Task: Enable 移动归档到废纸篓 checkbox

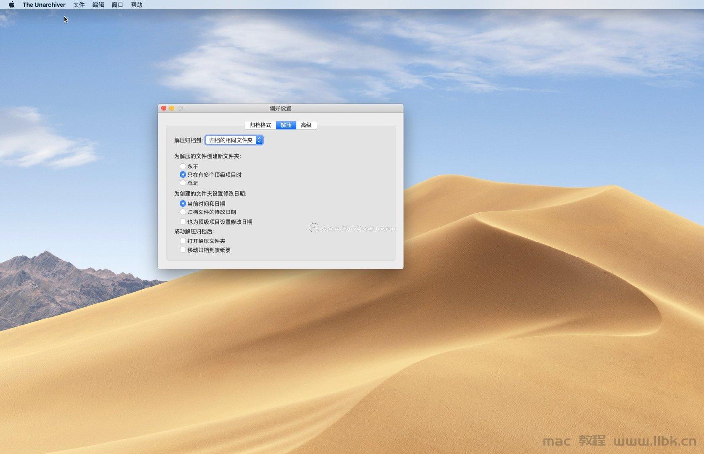Action: [183, 250]
